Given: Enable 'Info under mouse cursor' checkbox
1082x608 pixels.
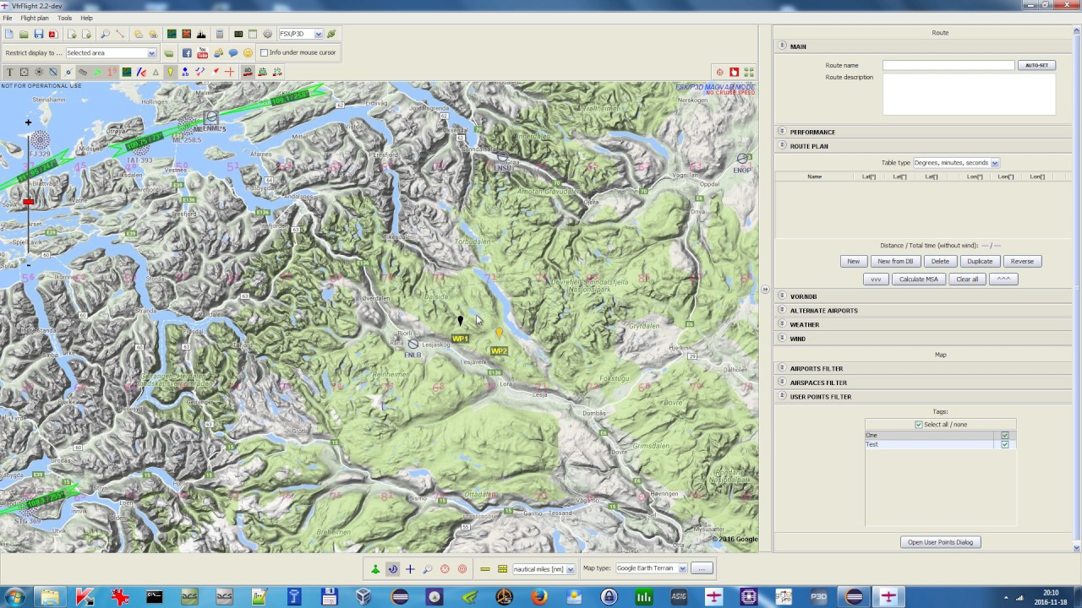Looking at the screenshot, I should click(264, 52).
